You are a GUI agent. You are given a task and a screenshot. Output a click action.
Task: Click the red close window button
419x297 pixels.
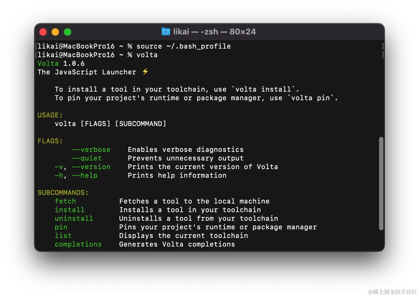click(x=43, y=32)
